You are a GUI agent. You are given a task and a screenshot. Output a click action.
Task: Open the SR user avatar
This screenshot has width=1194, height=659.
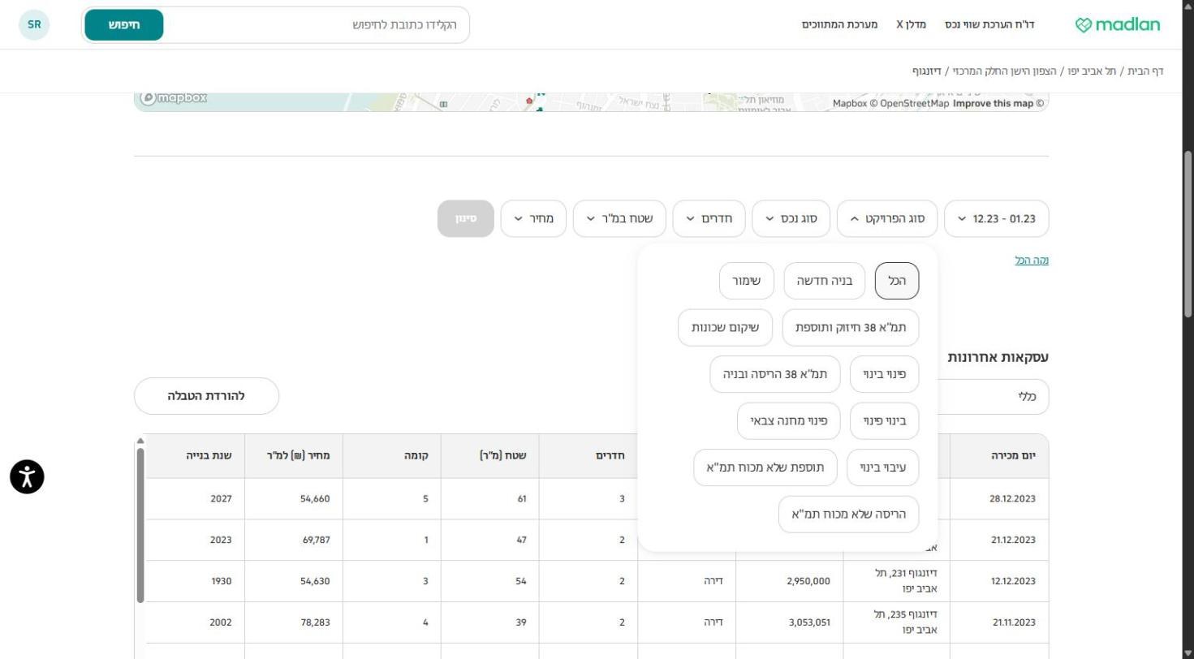(34, 24)
